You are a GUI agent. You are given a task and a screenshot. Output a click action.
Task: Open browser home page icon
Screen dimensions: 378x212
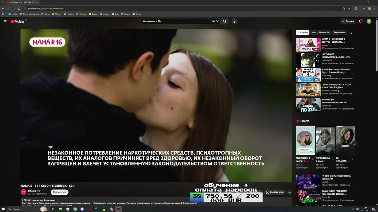19,9
